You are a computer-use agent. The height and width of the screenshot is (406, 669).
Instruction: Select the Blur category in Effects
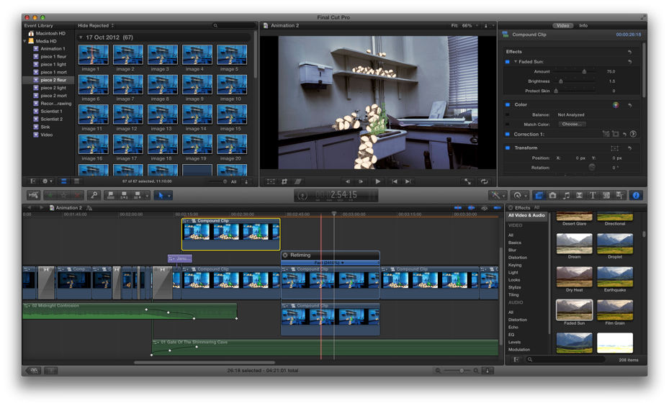pyautogui.click(x=512, y=250)
